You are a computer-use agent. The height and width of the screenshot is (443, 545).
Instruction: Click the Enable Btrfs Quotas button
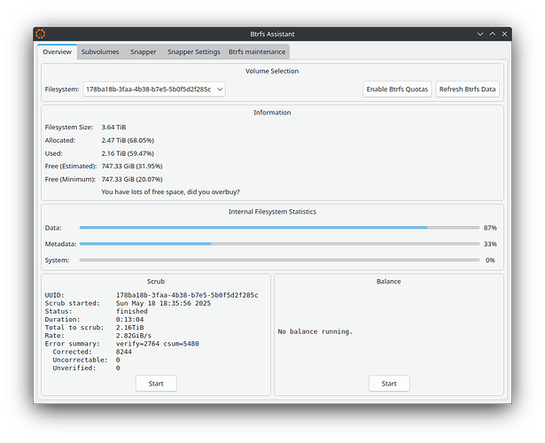pyautogui.click(x=397, y=89)
